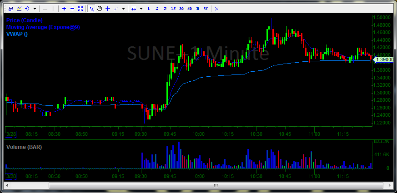The height and width of the screenshot is (193, 397).
Task: Switch to the 5 minute timeframe
Action: (165, 9)
